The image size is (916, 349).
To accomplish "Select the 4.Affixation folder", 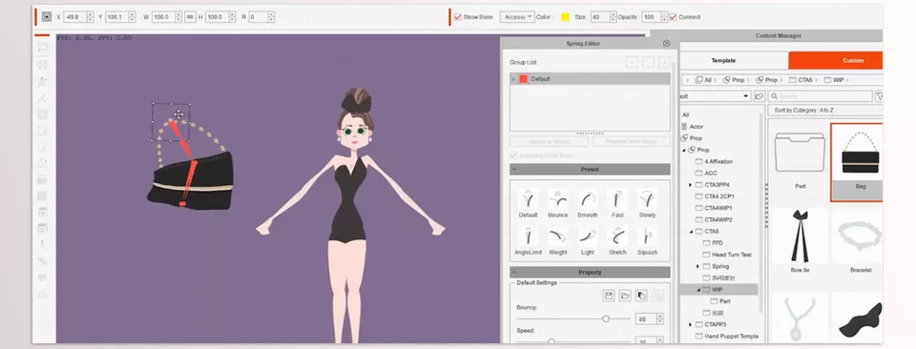I will 714,162.
